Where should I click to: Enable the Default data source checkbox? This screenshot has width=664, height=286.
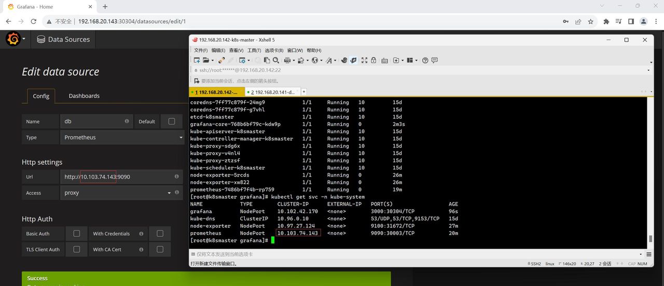click(172, 121)
